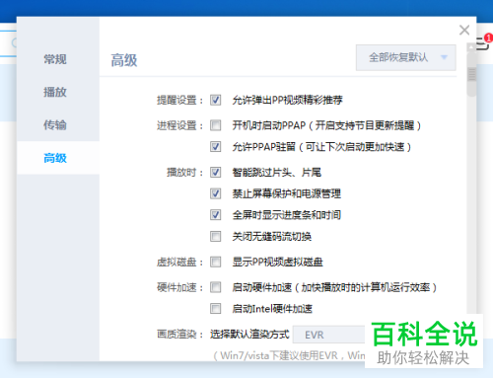Toggle 禁止屏幕保护和电源管理 checkbox
This screenshot has width=493, height=378.
216,193
